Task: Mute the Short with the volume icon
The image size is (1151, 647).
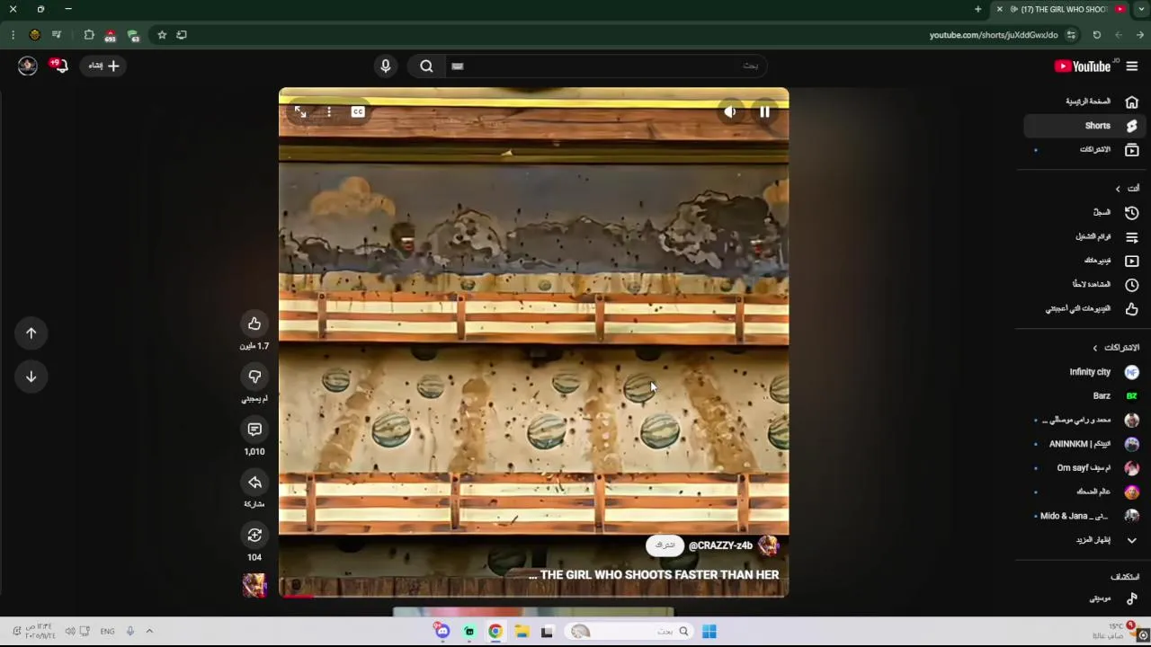Action: coord(730,112)
